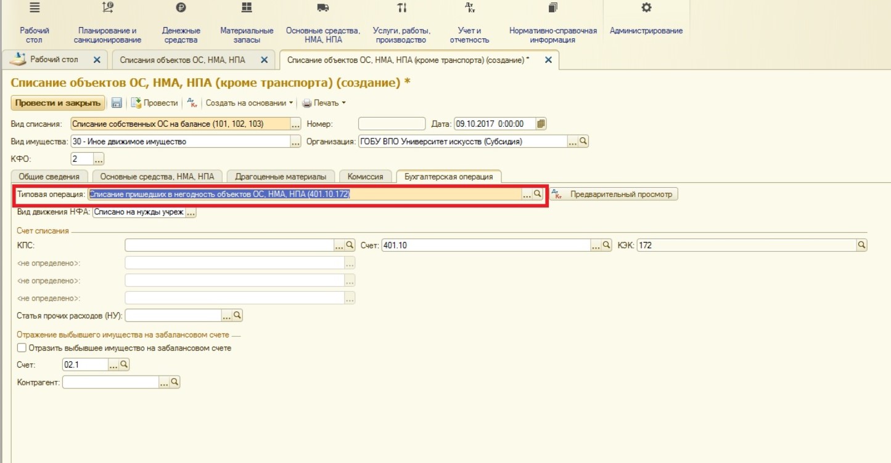
Task: Open КПС selection ellipsis button
Action: [340, 245]
